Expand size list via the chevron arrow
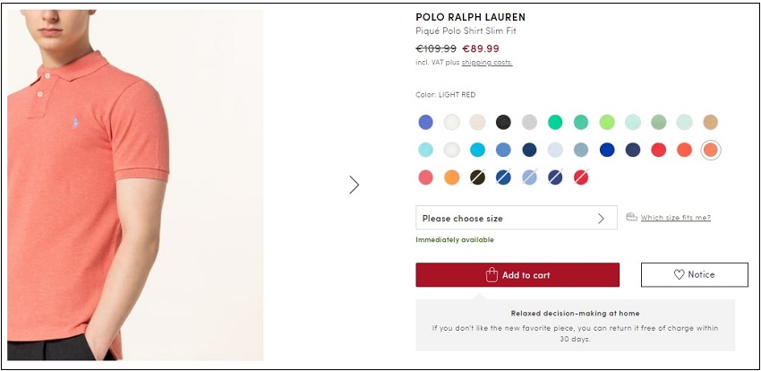 [x=601, y=218]
